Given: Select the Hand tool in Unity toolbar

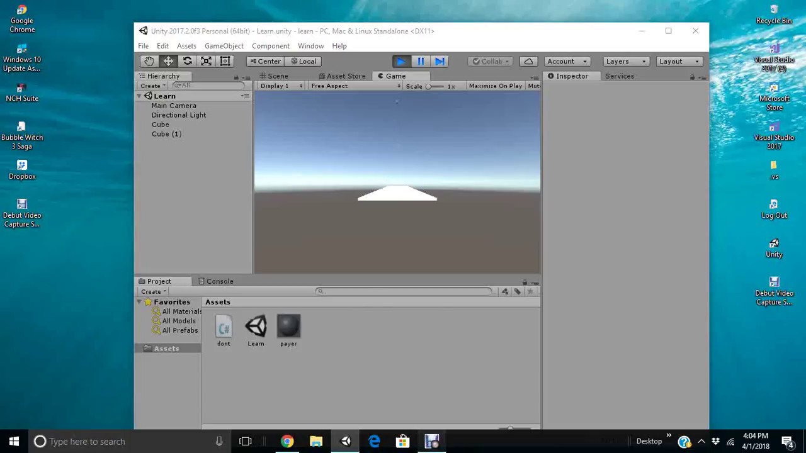Looking at the screenshot, I should (x=149, y=61).
